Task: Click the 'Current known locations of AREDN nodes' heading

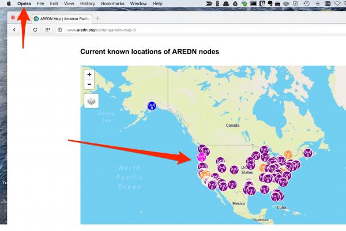Action: 149,52
